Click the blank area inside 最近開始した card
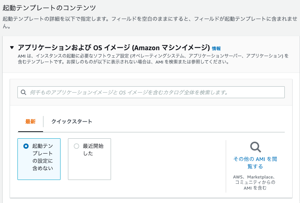300x203 pixels. [x=89, y=168]
